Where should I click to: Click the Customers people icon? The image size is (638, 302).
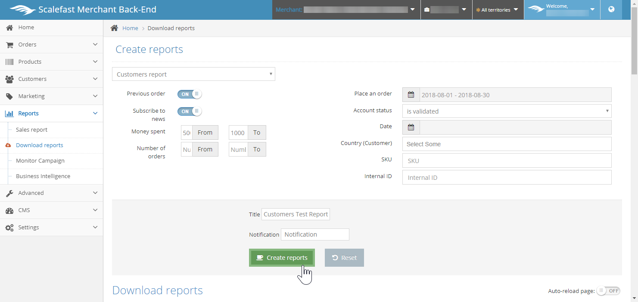(x=9, y=79)
